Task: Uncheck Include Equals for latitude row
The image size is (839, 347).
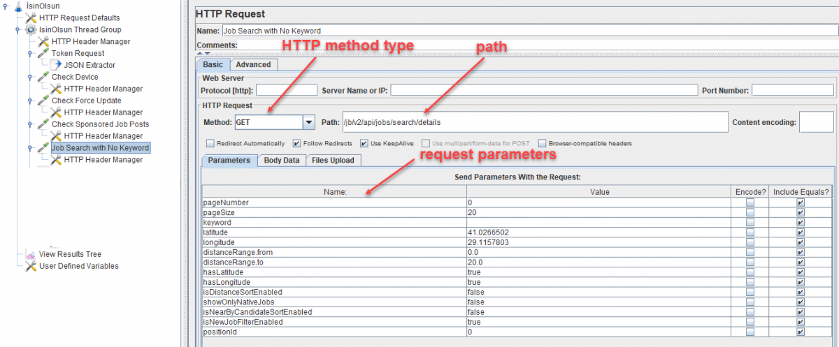Action: click(801, 232)
